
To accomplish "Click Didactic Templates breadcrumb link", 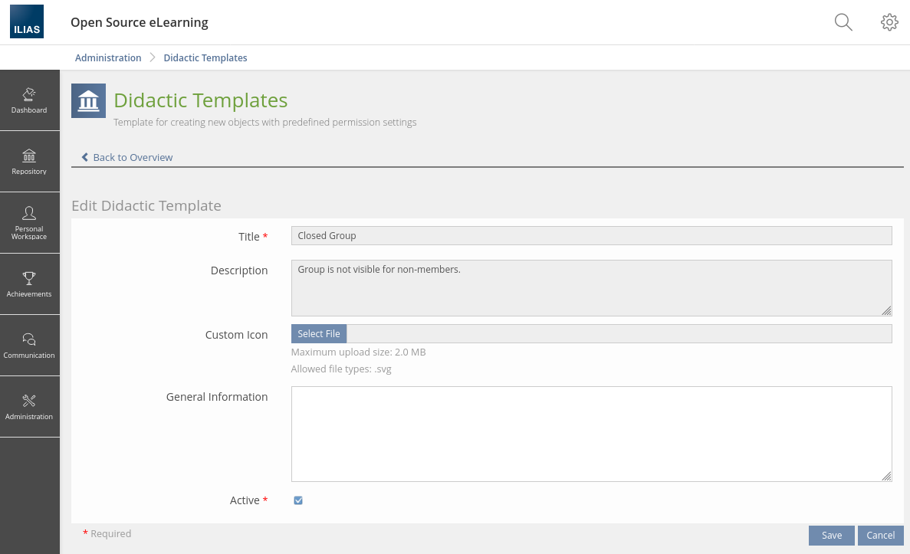I will pyautogui.click(x=205, y=58).
